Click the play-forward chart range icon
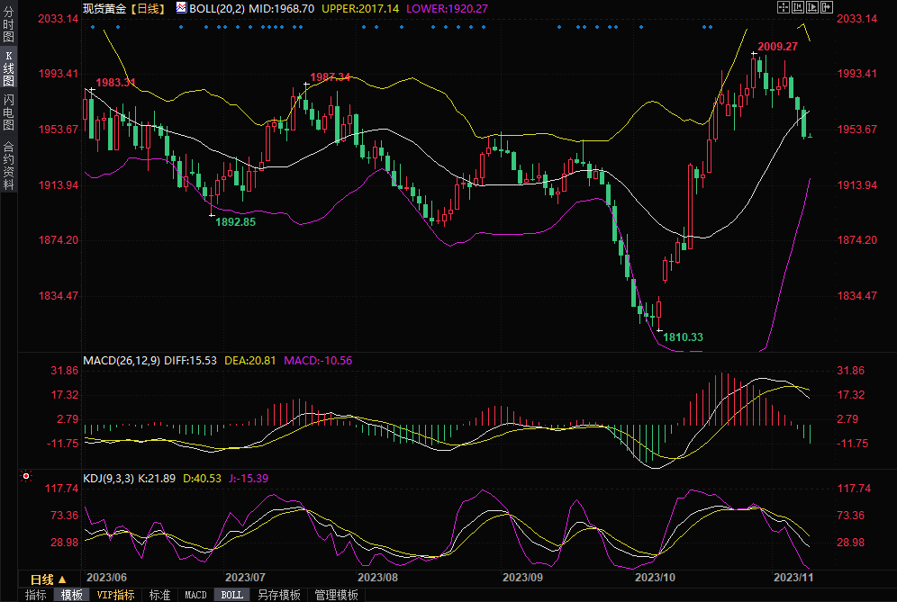897x602 pixels. [x=811, y=7]
